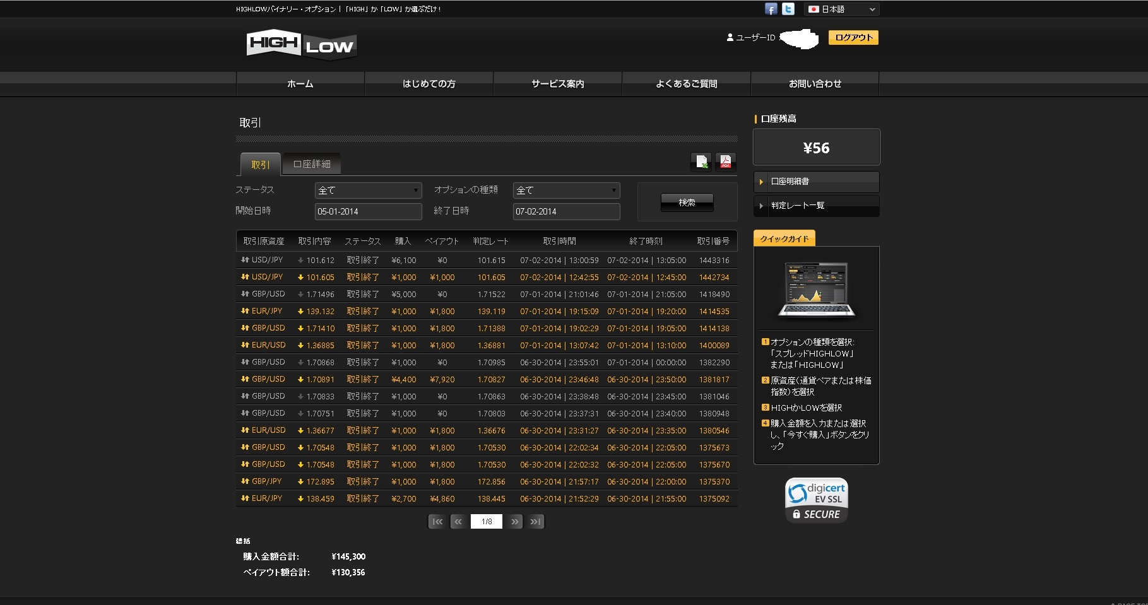Go to the previous results page
Image resolution: width=1148 pixels, height=605 pixels.
tap(458, 522)
